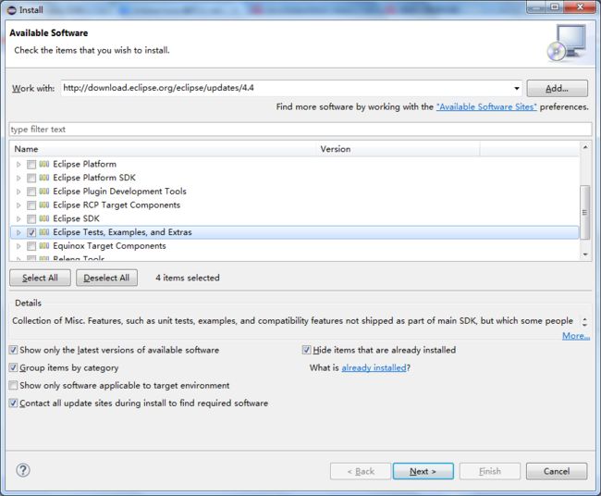Click the Eclipse SDK category icon

tap(44, 218)
